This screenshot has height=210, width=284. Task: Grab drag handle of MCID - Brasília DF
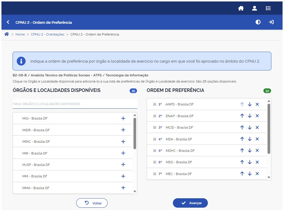click(x=155, y=127)
